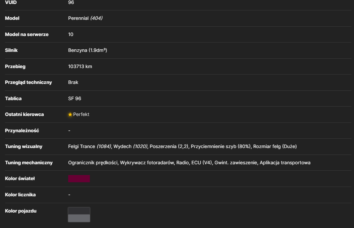Image resolution: width=354 pixels, height=228 pixels.
Task: Open the Perfekt driver profile link
Action: pyautogui.click(x=81, y=115)
